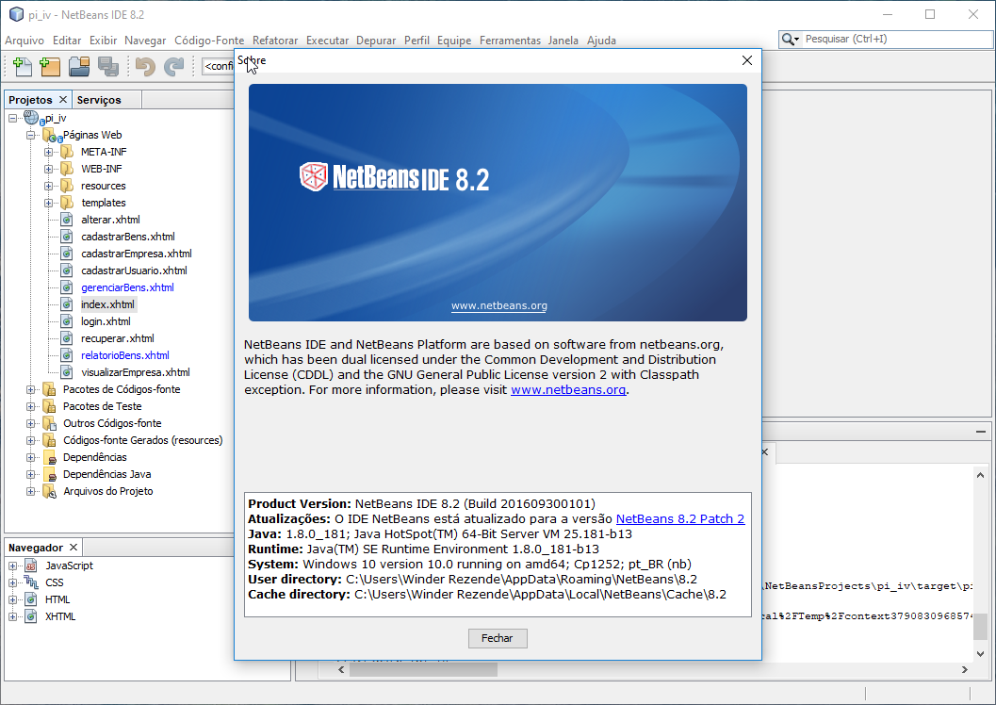Click the Dependências Java library icon
The width and height of the screenshot is (996, 705).
(x=49, y=474)
